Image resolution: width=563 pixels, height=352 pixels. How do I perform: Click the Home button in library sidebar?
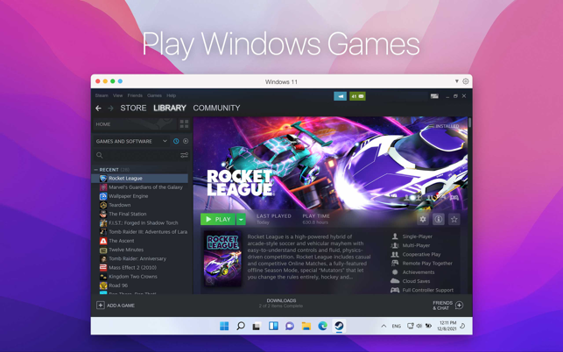point(135,124)
